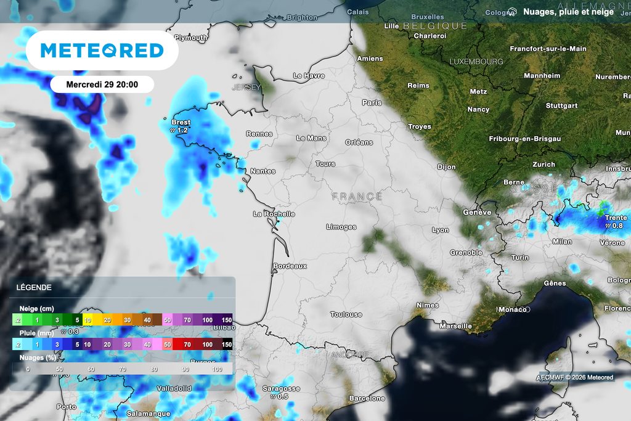Click the ECMWF © 2026 Meteored watermark
This screenshot has width=631, height=421.
(574, 378)
